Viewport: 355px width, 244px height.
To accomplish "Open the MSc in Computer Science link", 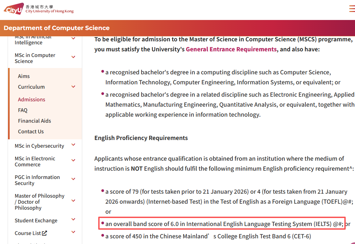I will (x=35, y=58).
